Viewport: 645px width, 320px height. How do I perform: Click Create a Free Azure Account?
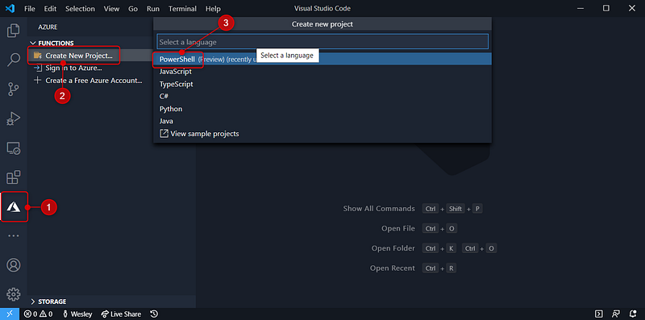tap(94, 81)
